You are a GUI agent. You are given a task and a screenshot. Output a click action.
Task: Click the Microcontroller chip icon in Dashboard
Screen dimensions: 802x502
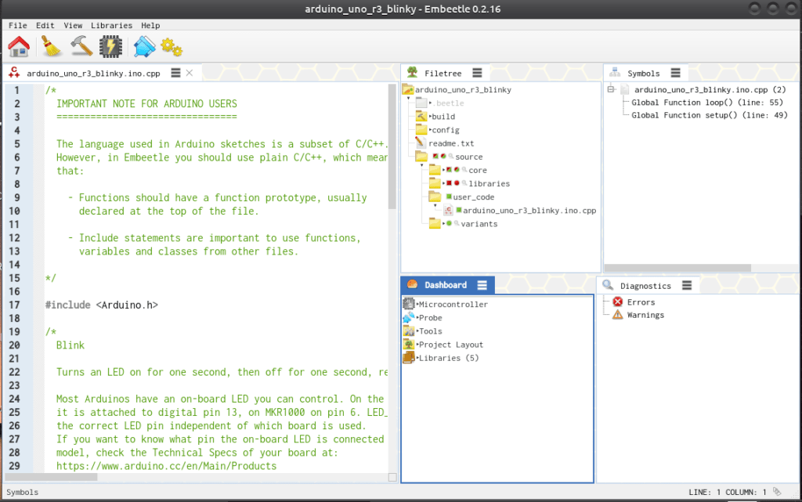(408, 304)
